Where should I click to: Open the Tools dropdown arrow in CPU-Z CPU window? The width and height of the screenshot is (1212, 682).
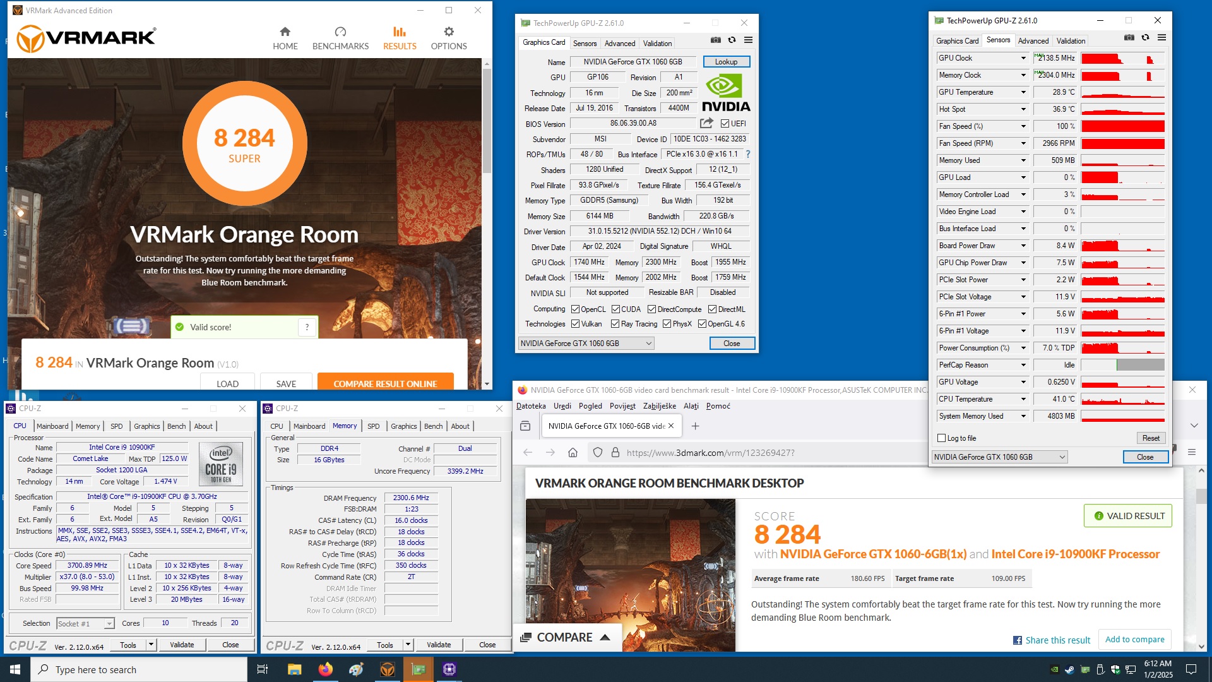click(x=151, y=645)
